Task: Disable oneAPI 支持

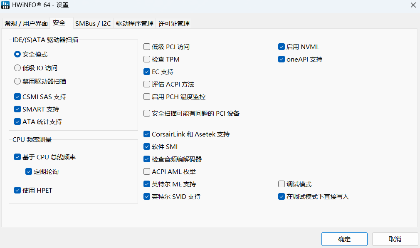Action: coord(282,59)
